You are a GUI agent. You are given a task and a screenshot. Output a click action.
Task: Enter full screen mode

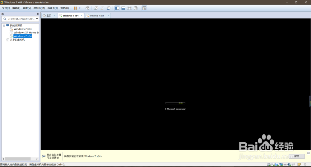click(129, 8)
